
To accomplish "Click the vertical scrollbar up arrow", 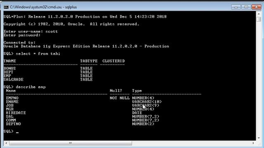I will pyautogui.click(x=259, y=14).
